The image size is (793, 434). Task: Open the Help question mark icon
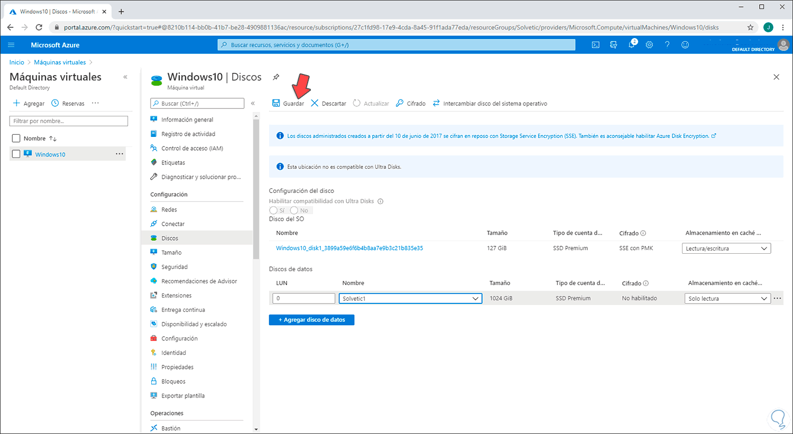click(x=667, y=45)
